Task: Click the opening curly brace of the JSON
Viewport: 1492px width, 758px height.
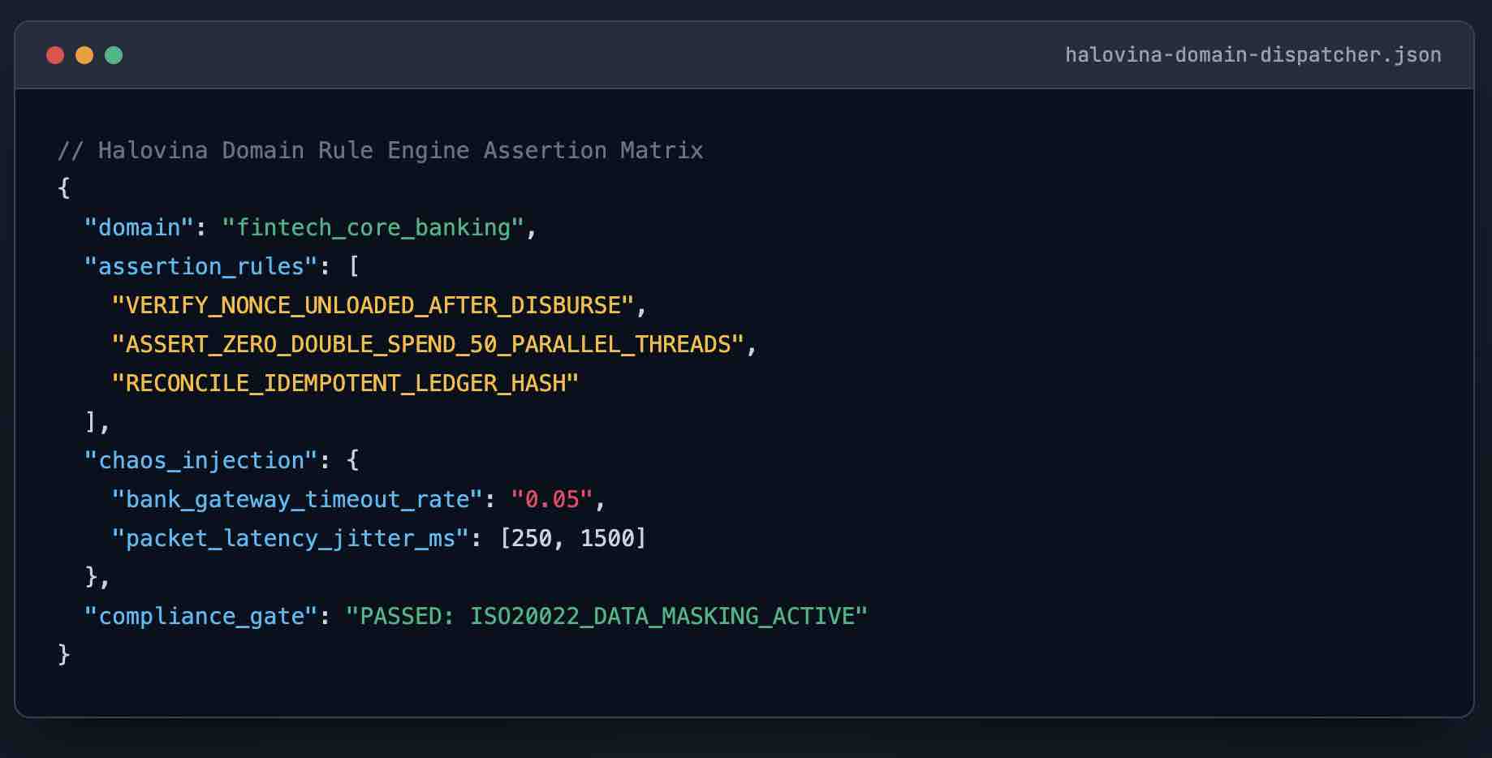Action: click(x=64, y=188)
